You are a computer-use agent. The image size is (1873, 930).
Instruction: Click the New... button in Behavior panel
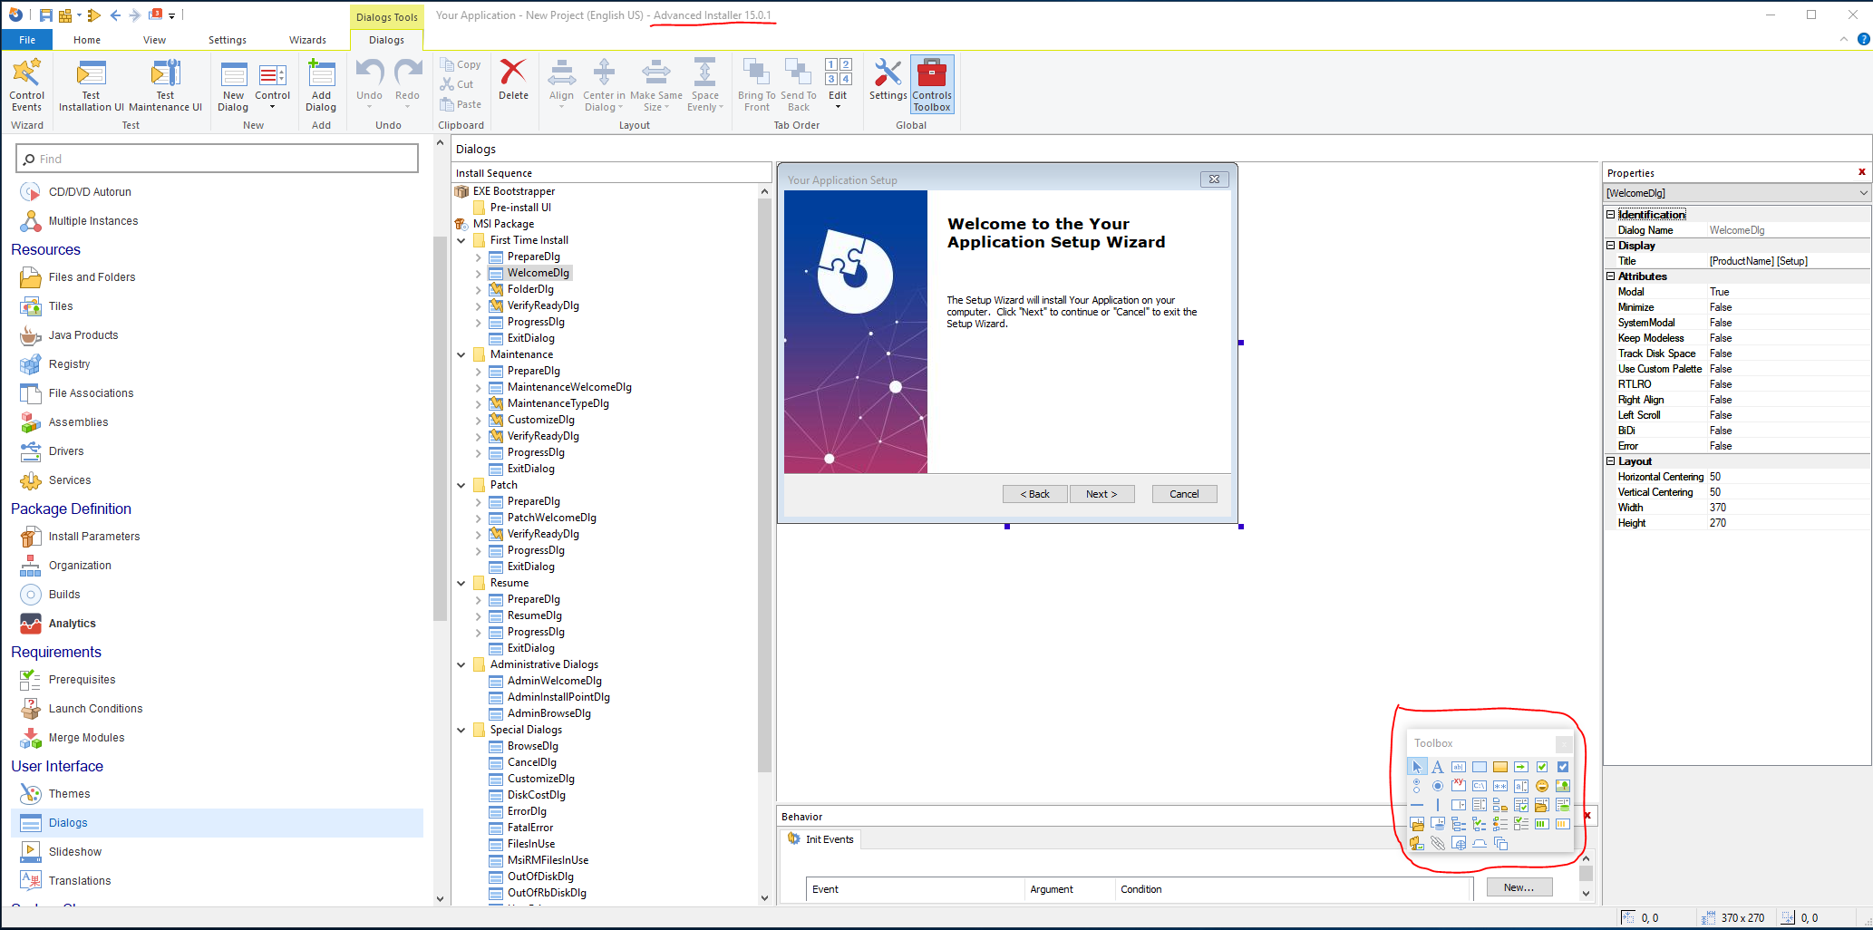(1519, 887)
